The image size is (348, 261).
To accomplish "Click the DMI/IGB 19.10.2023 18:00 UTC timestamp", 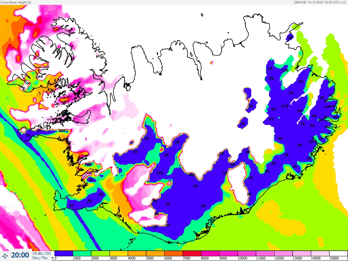I will coord(321,2).
